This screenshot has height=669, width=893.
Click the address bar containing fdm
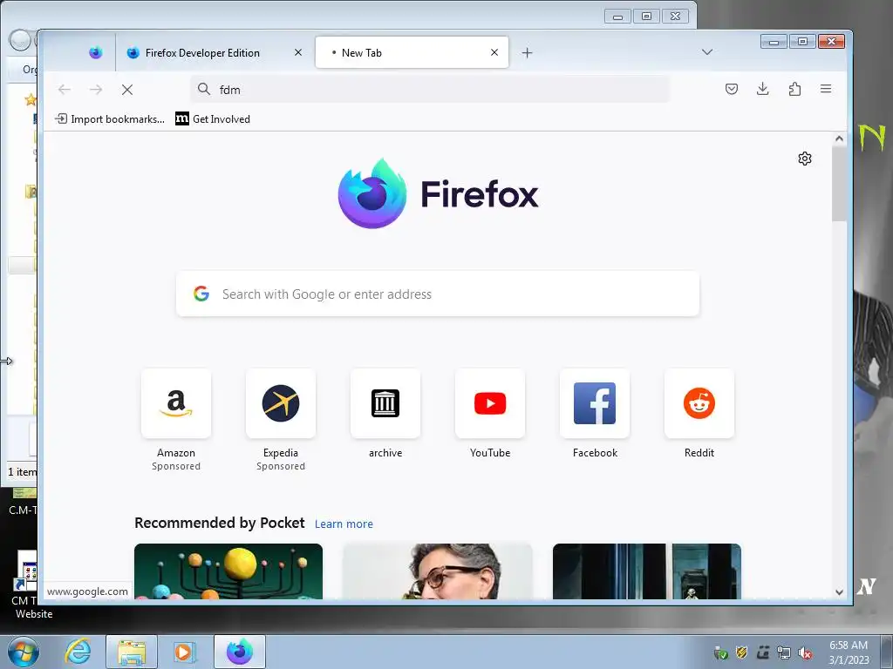point(430,90)
